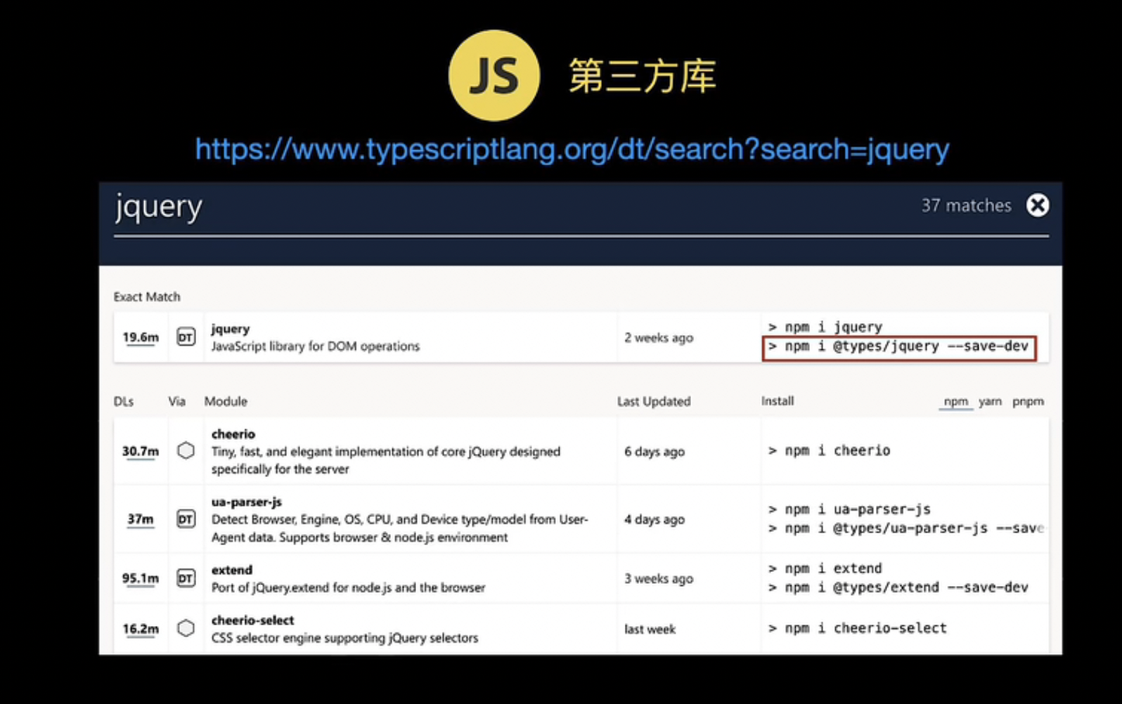Click the hexagon icon in cheerio-select row

(x=186, y=628)
